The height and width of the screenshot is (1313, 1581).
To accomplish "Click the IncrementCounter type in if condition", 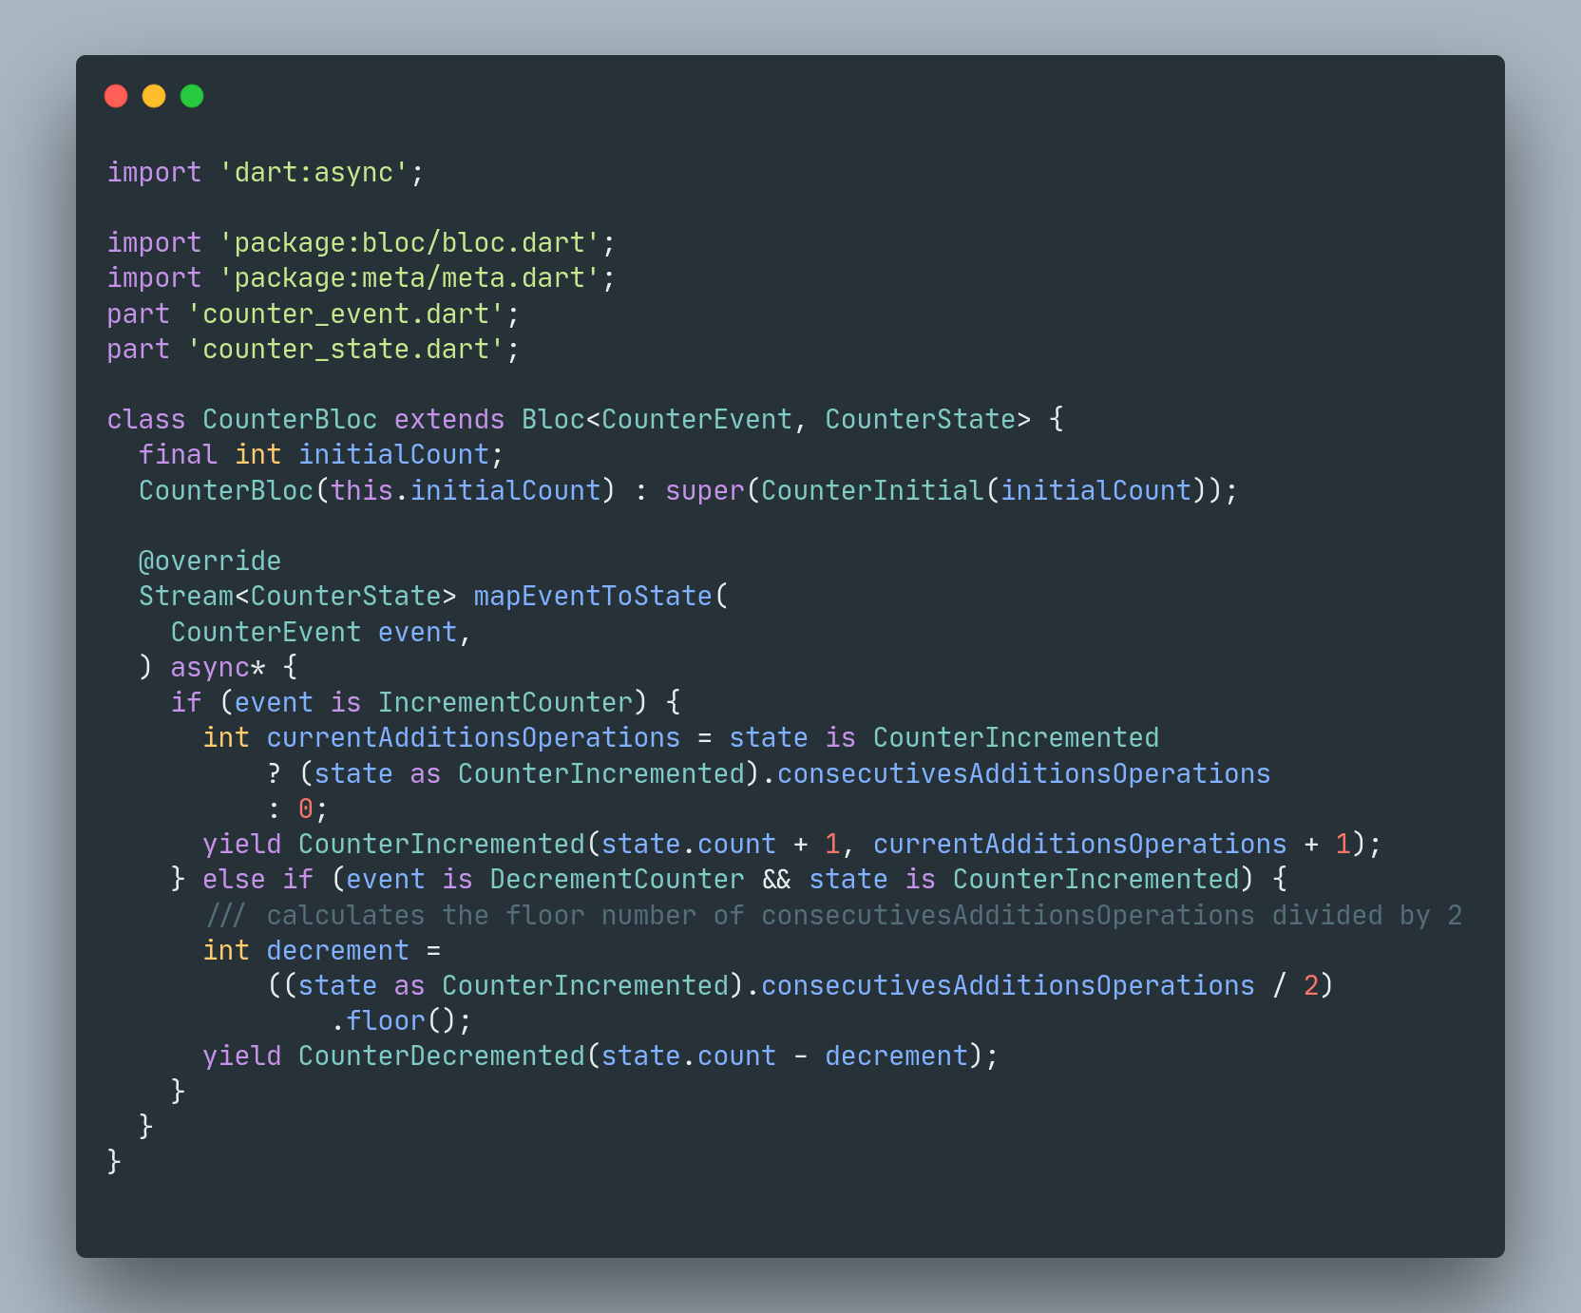I will coord(505,702).
